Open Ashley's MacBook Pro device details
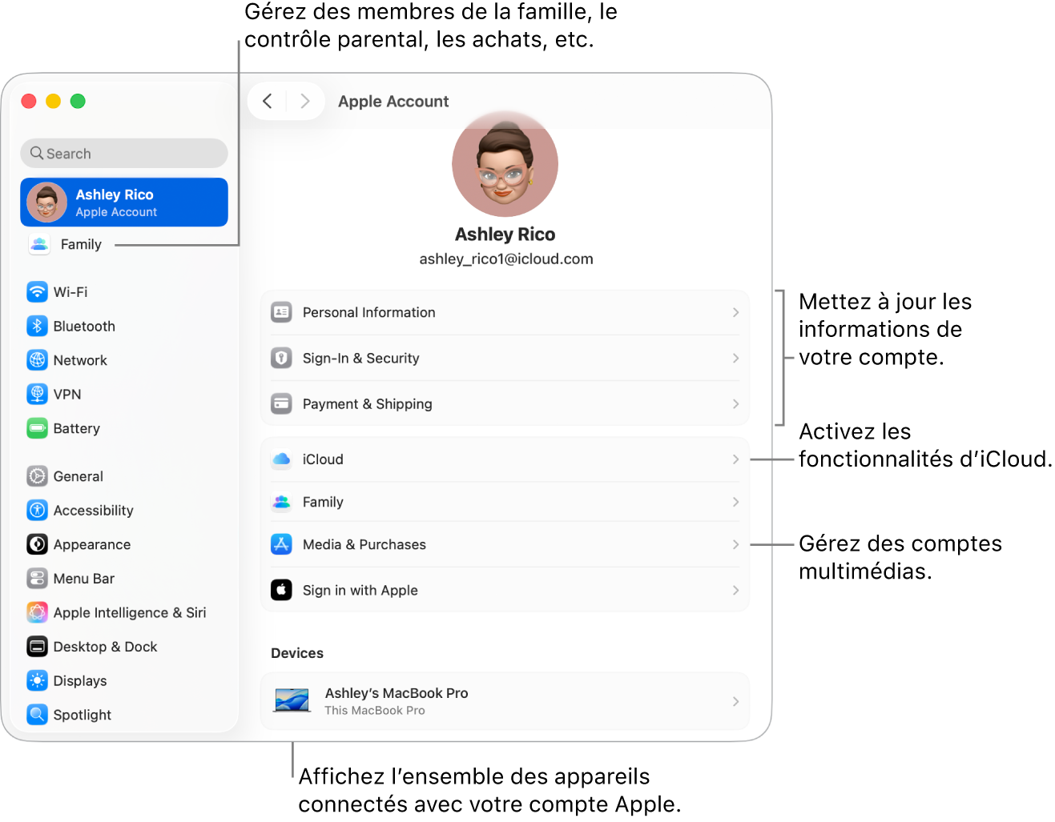Image resolution: width=1055 pixels, height=822 pixels. tap(505, 700)
